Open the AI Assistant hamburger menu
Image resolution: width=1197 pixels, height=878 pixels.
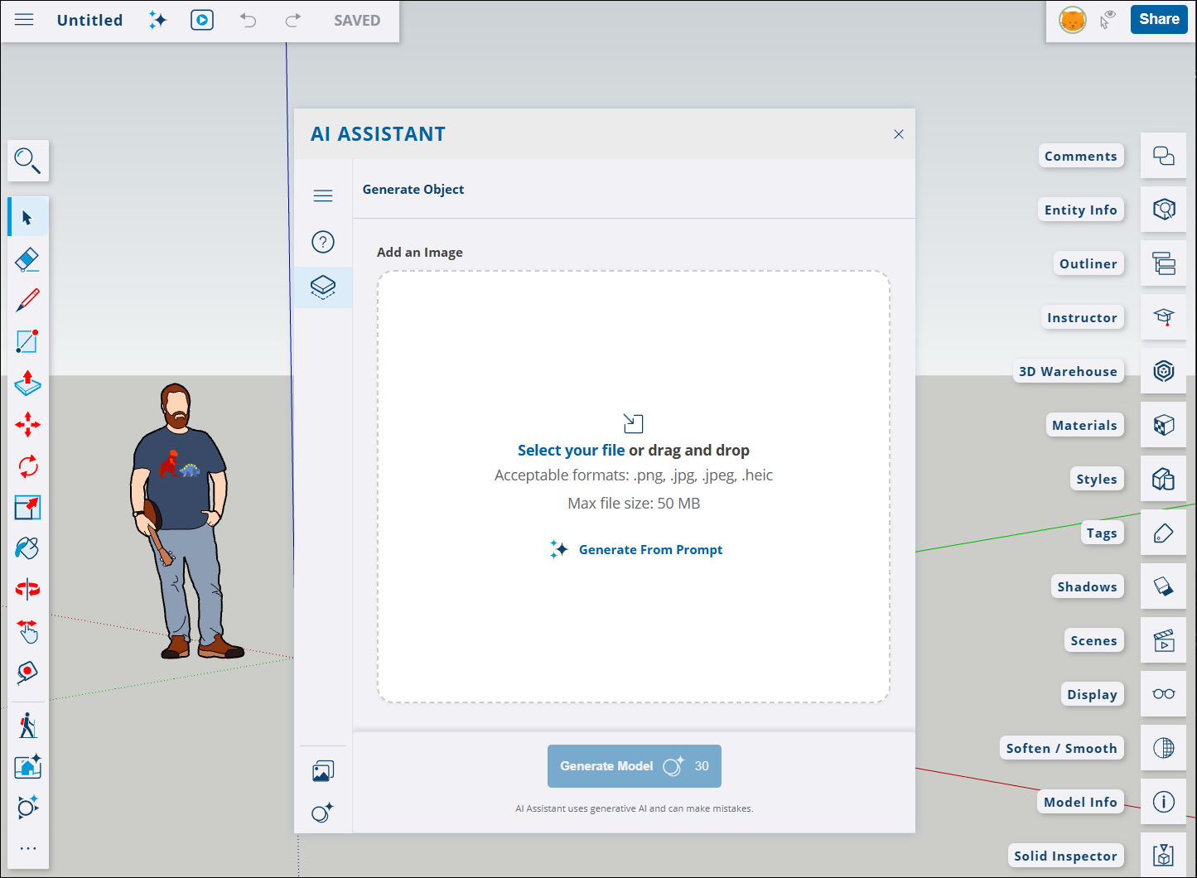(x=322, y=195)
